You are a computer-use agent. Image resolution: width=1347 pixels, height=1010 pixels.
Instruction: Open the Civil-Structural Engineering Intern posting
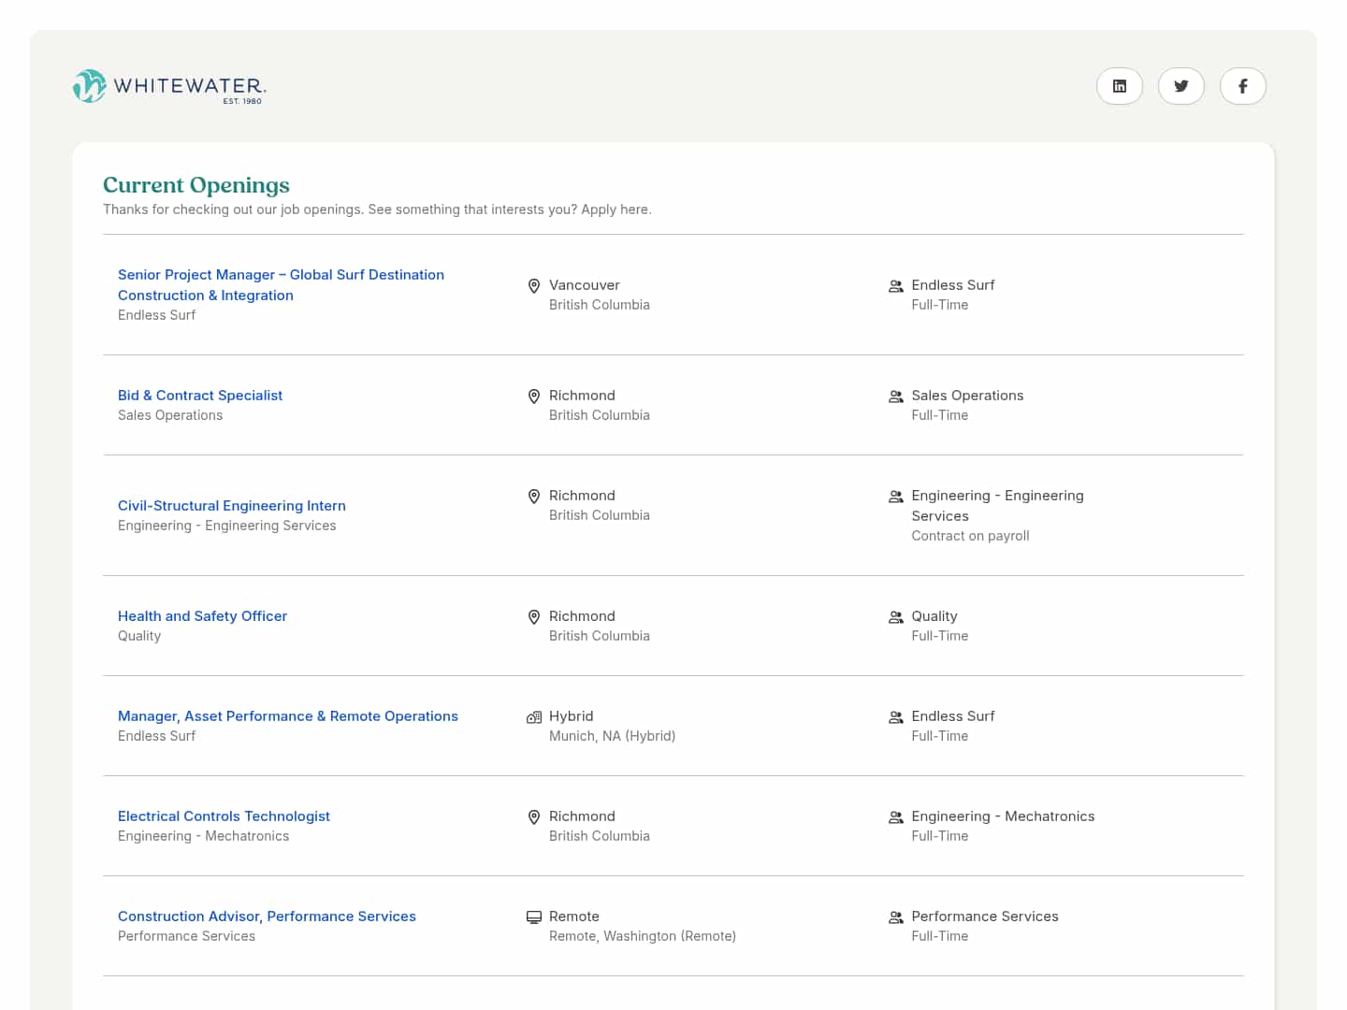(232, 506)
